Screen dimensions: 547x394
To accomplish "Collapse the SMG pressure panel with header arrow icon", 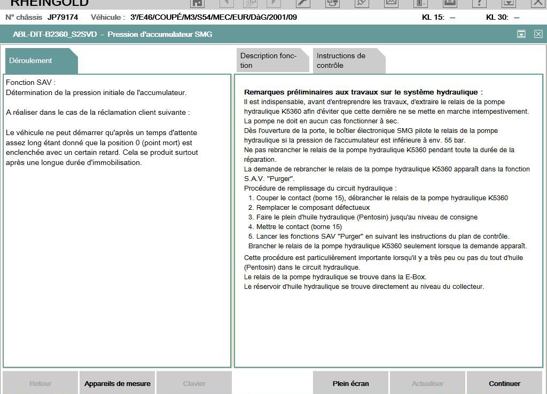I will click(x=521, y=34).
